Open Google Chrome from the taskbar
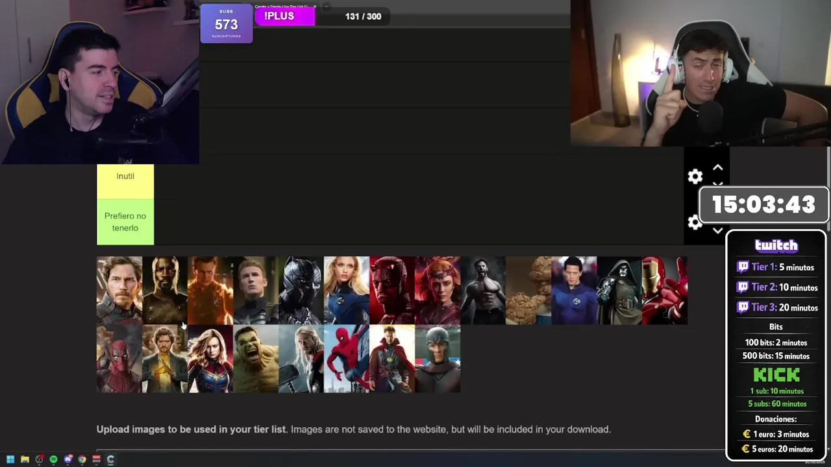831x467 pixels. click(x=82, y=460)
